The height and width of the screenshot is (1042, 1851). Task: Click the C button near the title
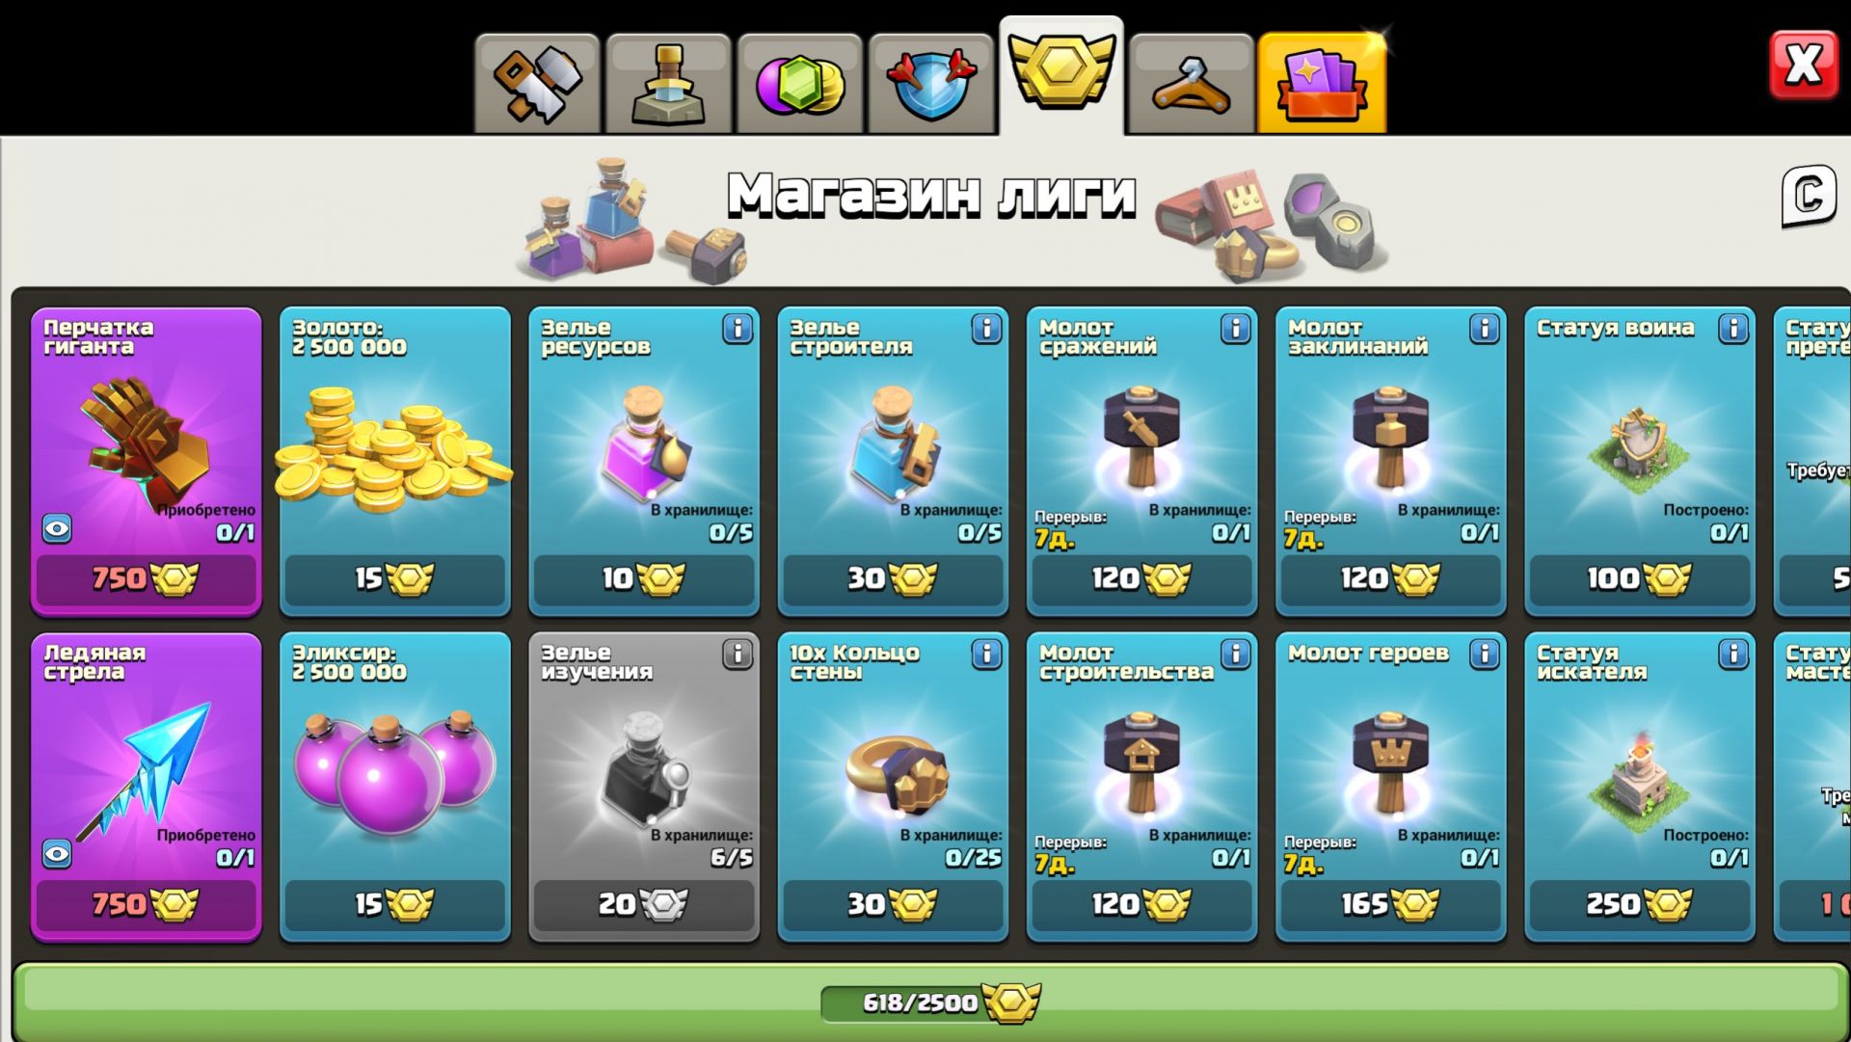pyautogui.click(x=1809, y=196)
